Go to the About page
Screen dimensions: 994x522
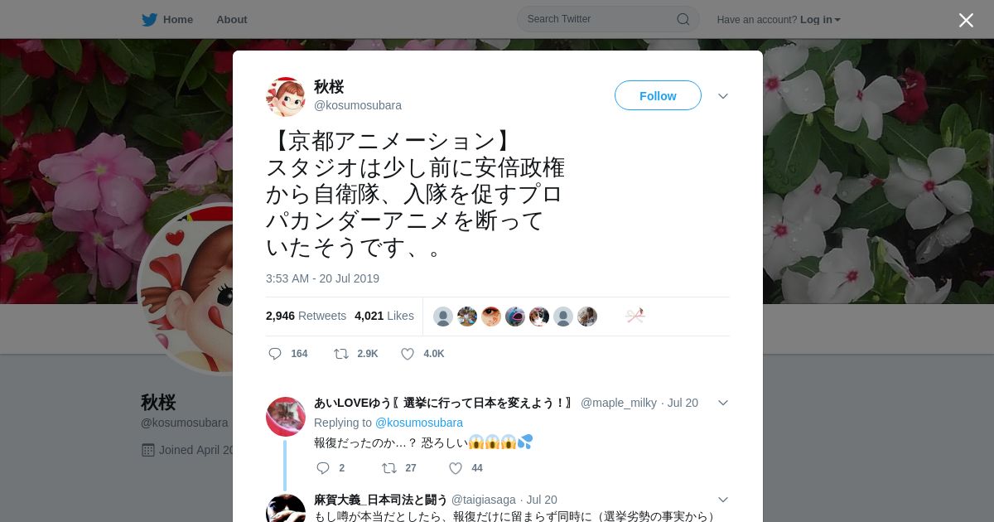tap(232, 19)
